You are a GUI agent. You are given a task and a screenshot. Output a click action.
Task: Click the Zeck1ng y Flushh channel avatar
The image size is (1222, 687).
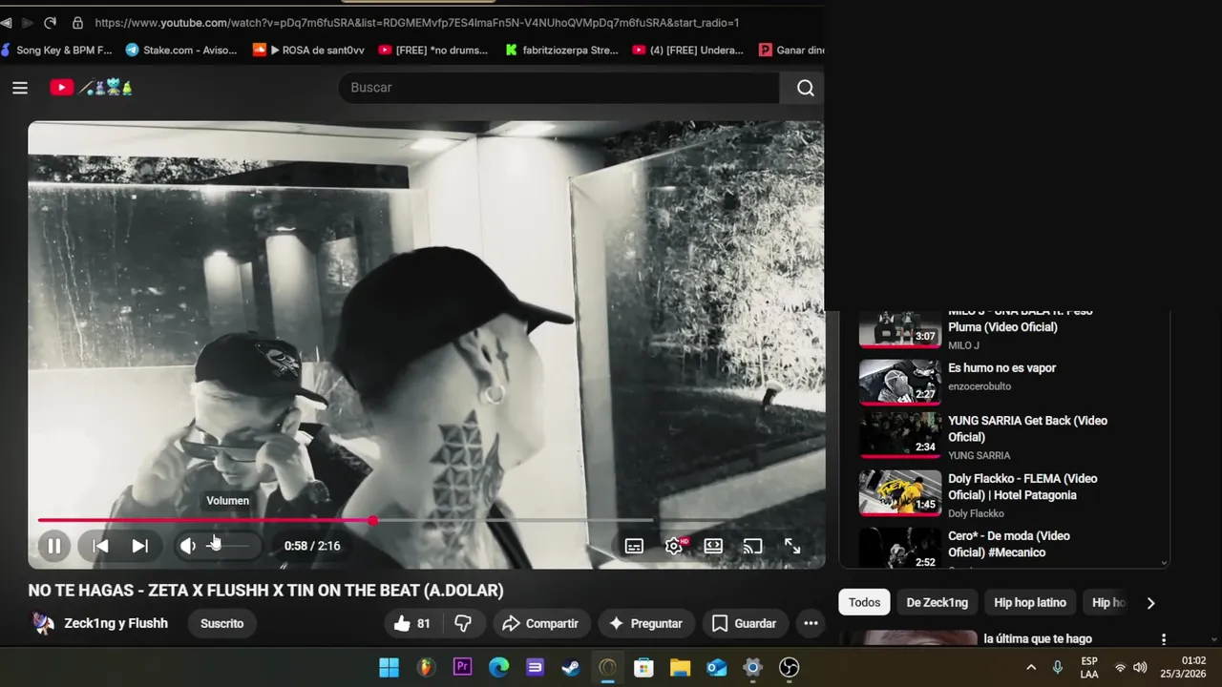tap(43, 623)
